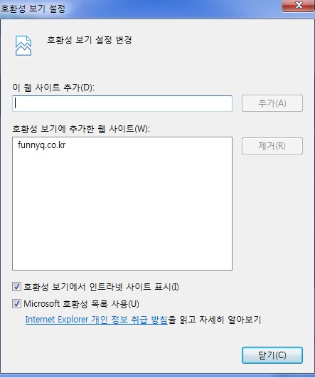
Task: Click the Microsoft 호환성 목록 사용(U) label text
Action: pos(81,304)
